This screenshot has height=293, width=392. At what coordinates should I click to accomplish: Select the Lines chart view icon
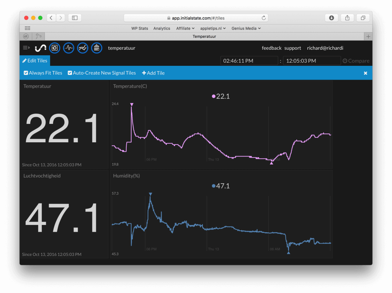coord(82,48)
